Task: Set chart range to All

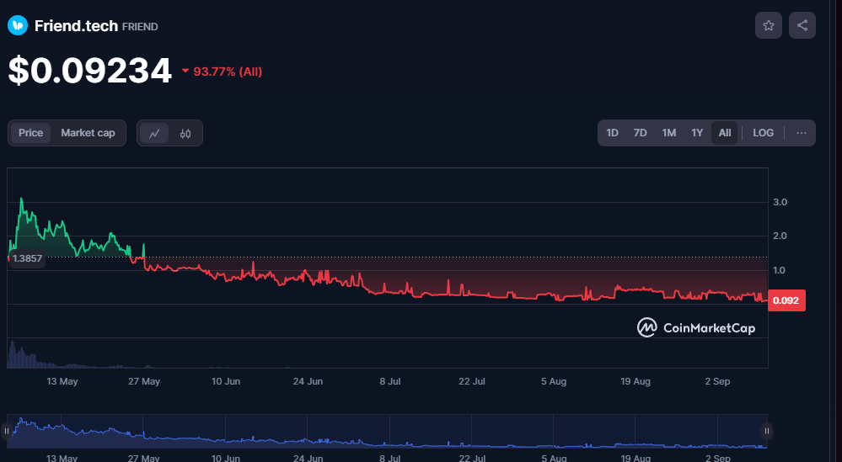Action: (724, 133)
